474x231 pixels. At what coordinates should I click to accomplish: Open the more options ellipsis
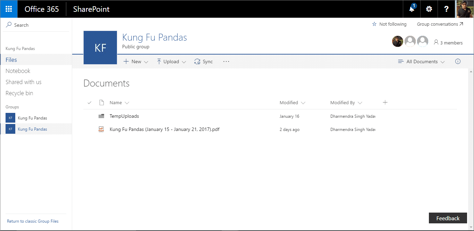click(226, 61)
